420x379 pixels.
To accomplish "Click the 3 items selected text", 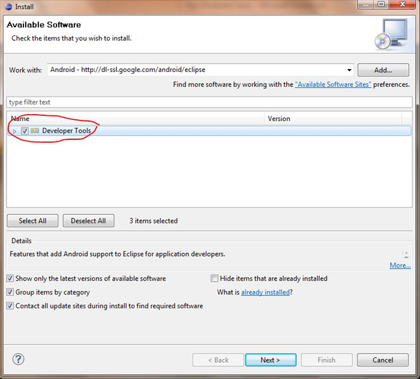I will [154, 221].
